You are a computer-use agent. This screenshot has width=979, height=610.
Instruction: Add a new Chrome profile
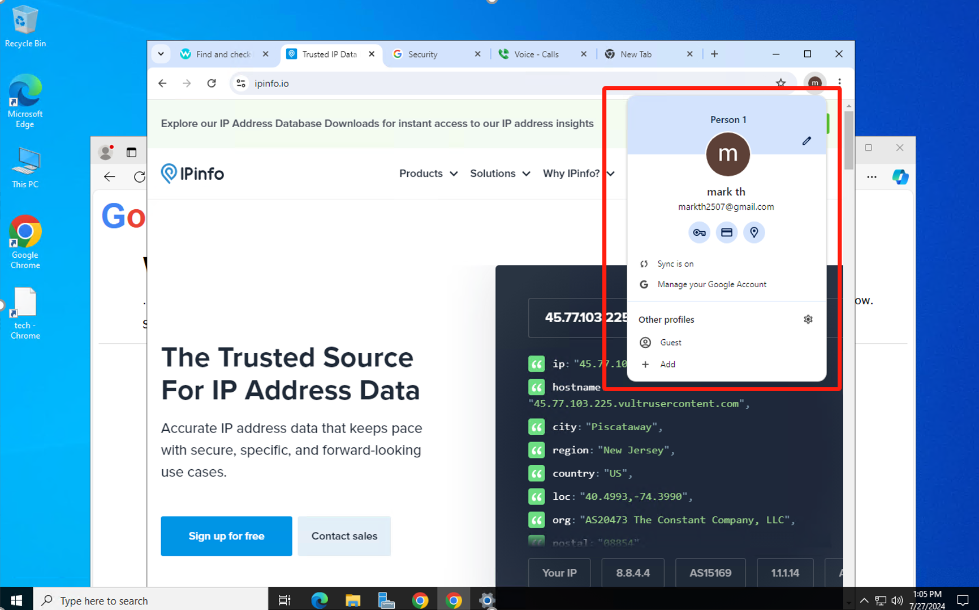(727, 365)
